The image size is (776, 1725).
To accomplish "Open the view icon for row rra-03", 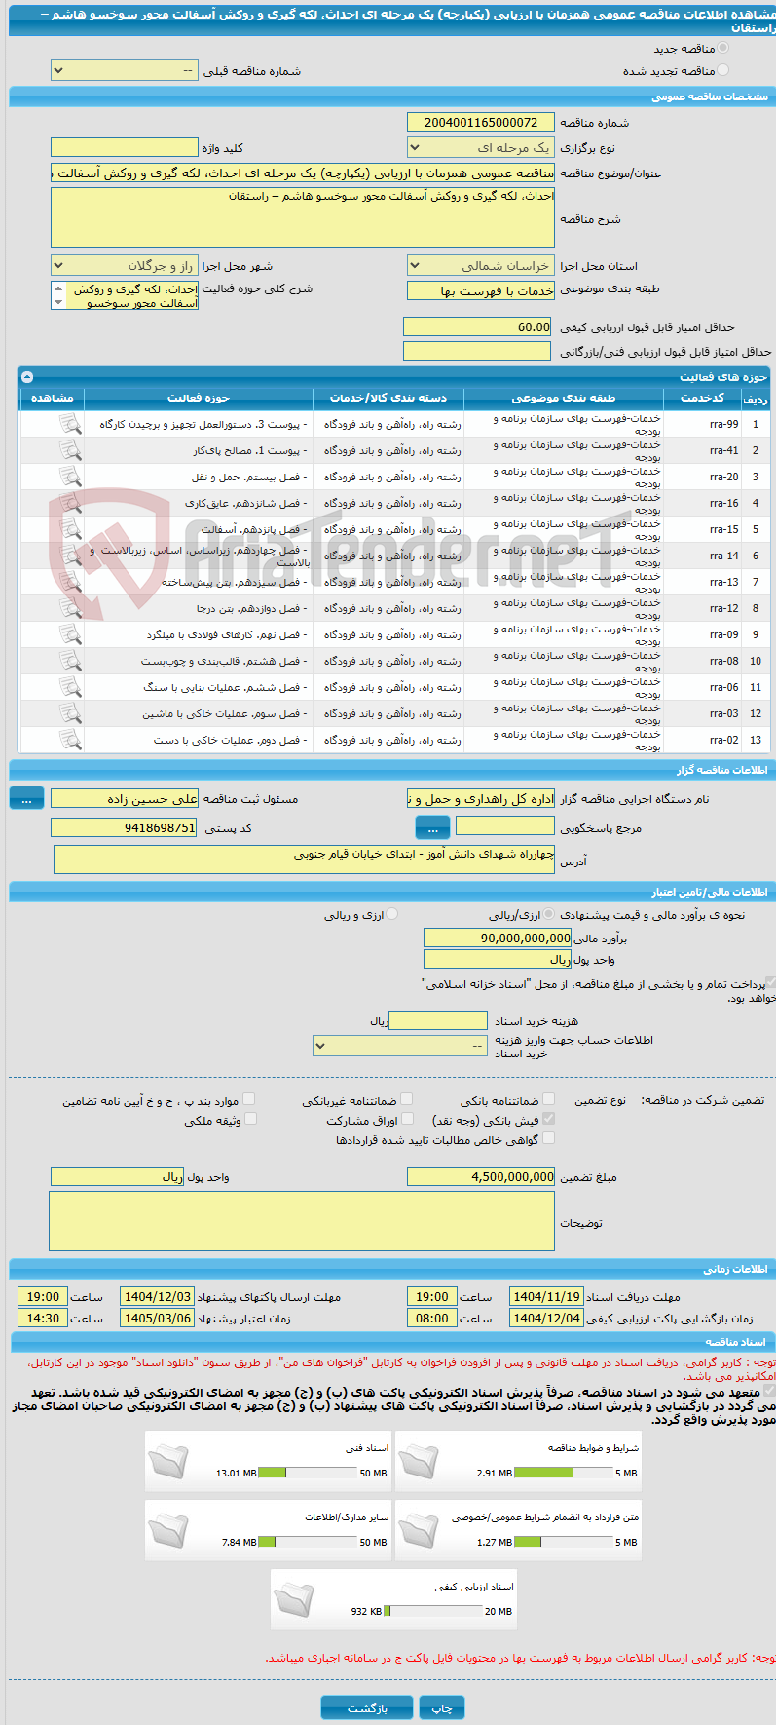I will pos(69,713).
